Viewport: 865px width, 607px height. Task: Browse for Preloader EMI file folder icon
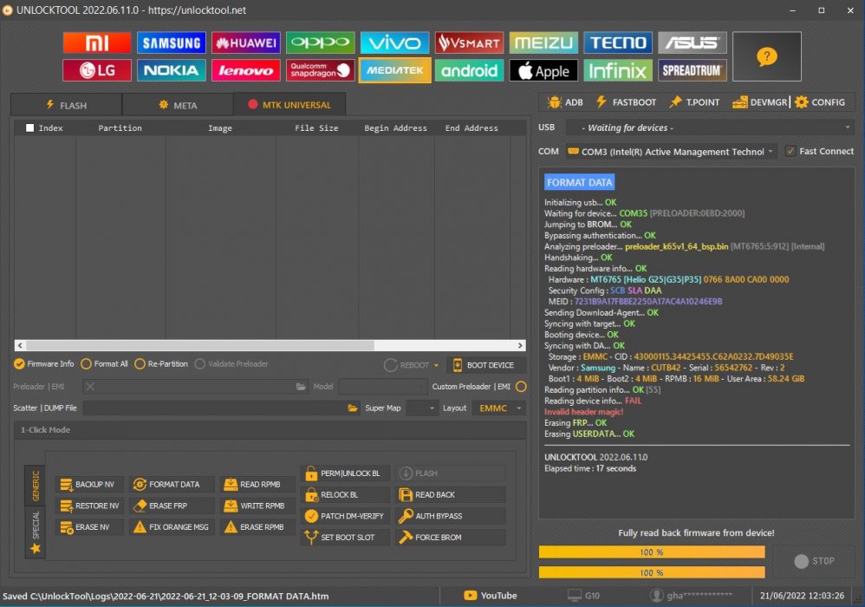(x=301, y=386)
